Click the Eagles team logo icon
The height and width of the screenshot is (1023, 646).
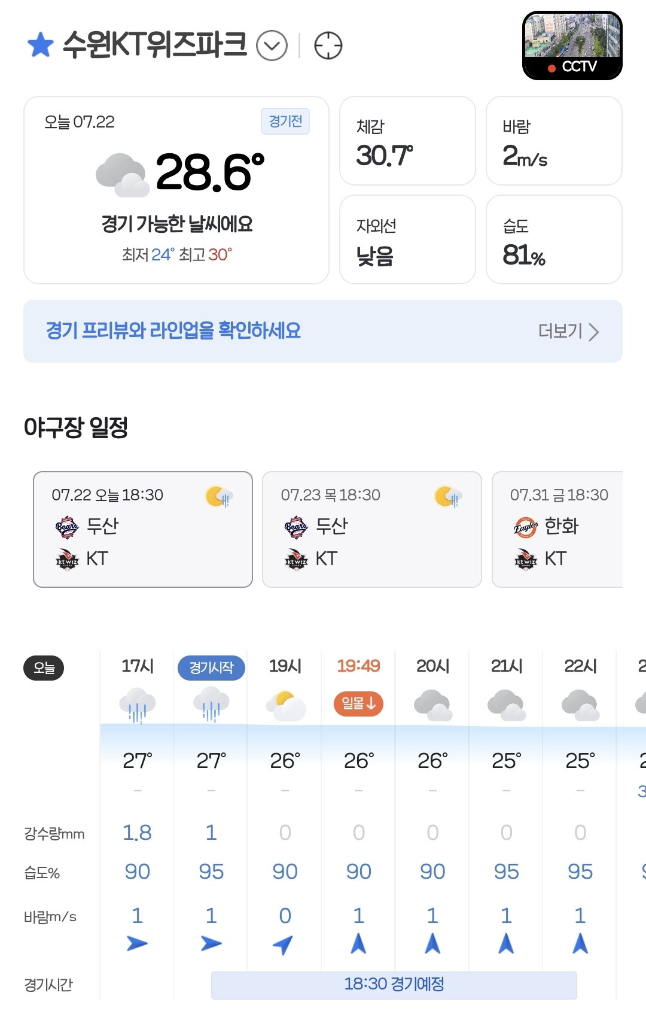[x=525, y=527]
